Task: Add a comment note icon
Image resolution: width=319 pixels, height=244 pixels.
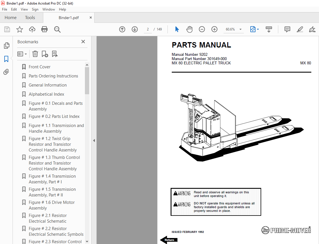Action: click(x=287, y=29)
